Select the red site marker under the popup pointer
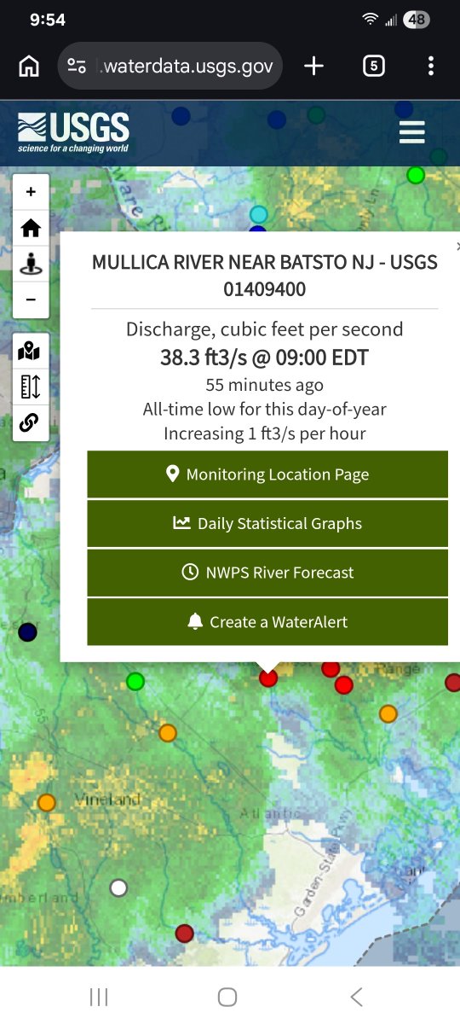The width and height of the screenshot is (460, 1024). click(x=268, y=678)
